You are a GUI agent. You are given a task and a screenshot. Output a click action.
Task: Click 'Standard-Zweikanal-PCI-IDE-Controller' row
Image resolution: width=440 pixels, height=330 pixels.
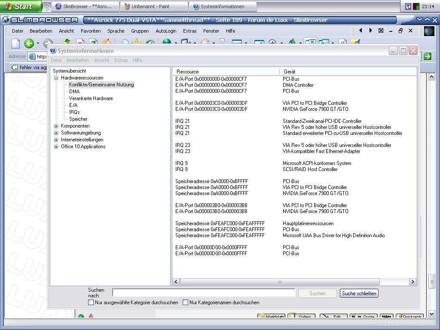point(322,121)
